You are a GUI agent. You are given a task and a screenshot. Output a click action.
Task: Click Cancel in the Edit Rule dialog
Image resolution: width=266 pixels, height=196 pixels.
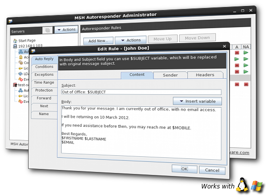pyautogui.click(x=212, y=170)
